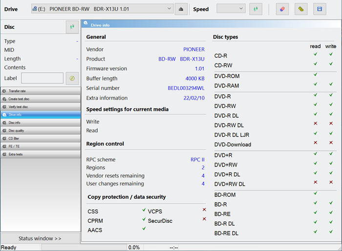Click the DVD+RW DL read red cross
Image resolution: width=342 pixels, height=251 pixels.
(x=316, y=182)
